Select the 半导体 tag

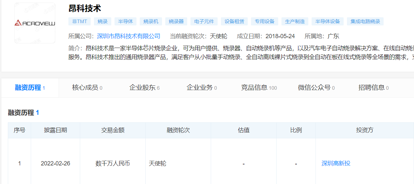pos(126,22)
